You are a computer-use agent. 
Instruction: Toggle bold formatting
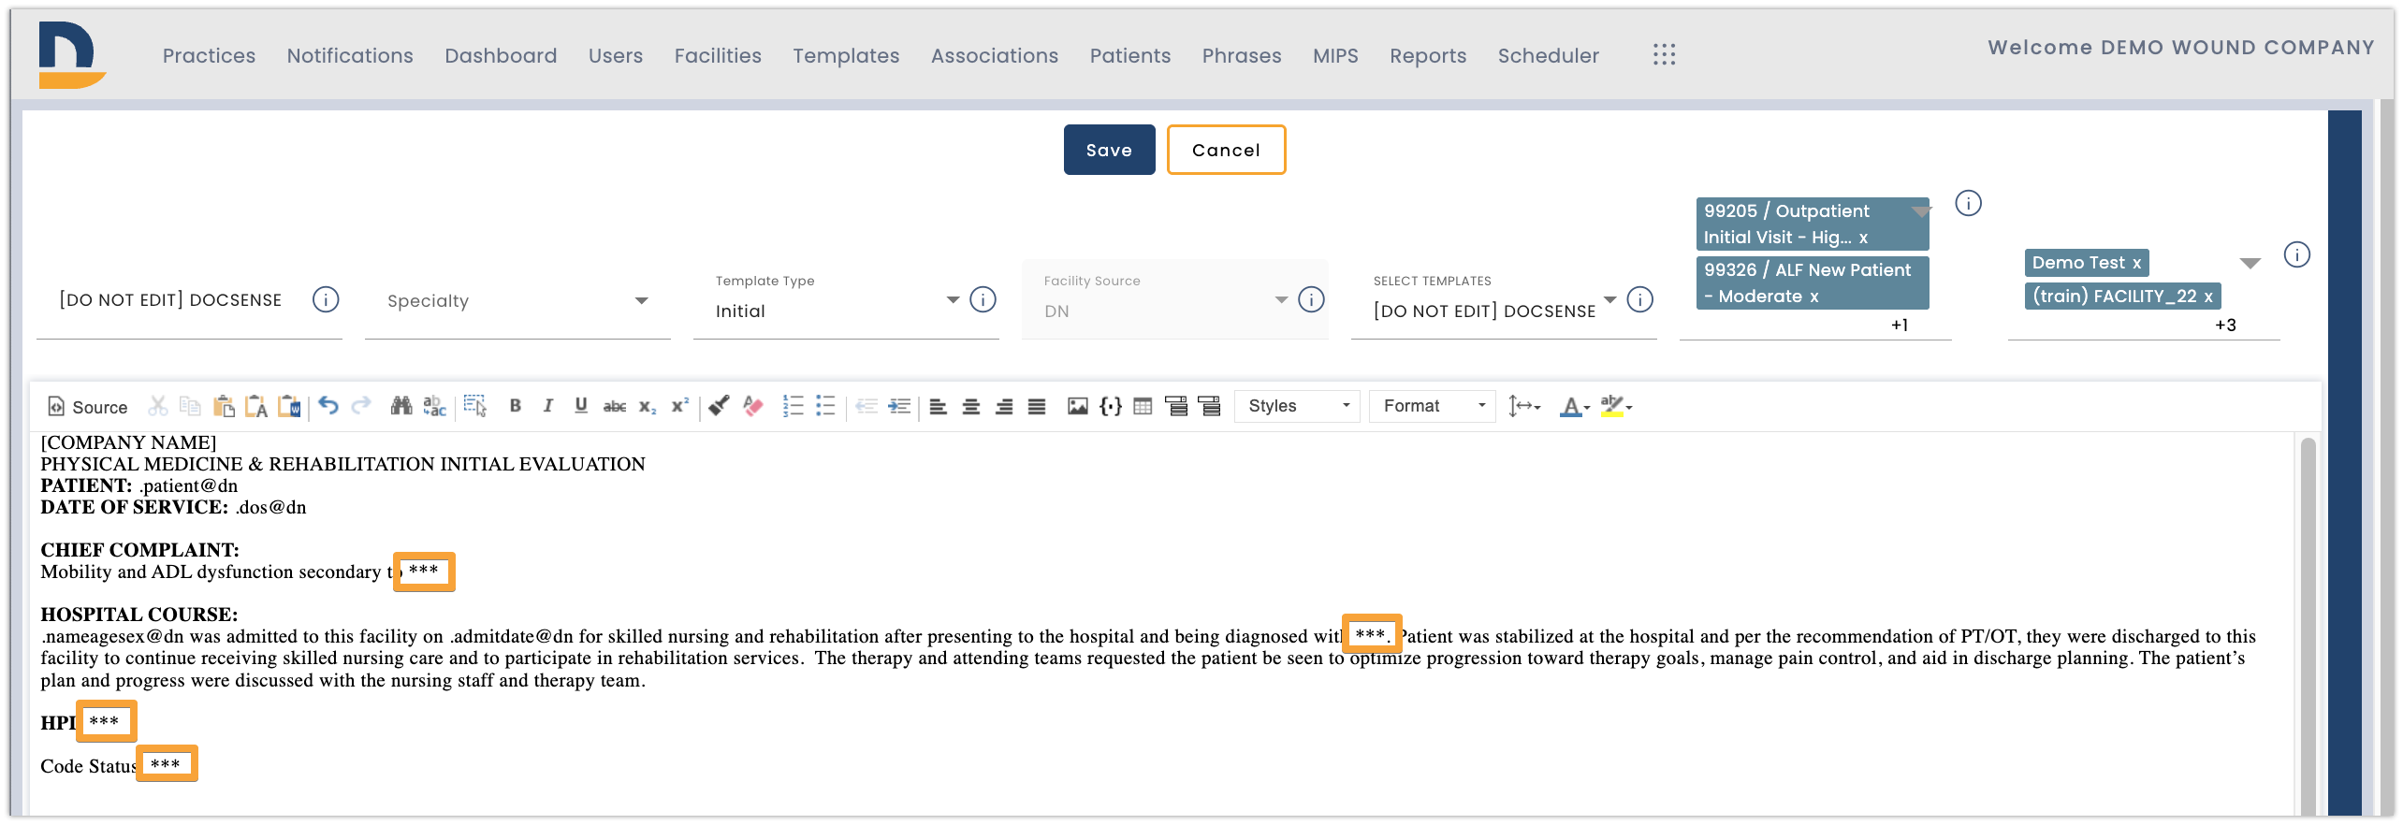515,406
